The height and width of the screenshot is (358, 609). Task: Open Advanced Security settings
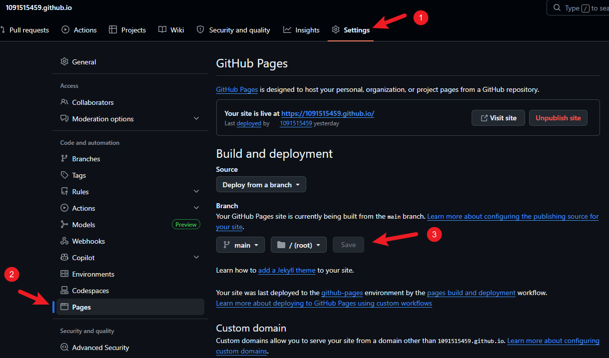(130, 348)
